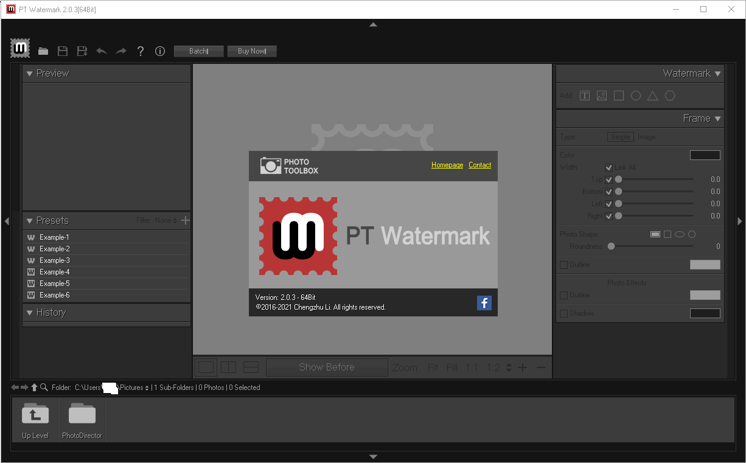746x463 pixels.
Task: Add a text watermark
Action: (x=585, y=96)
